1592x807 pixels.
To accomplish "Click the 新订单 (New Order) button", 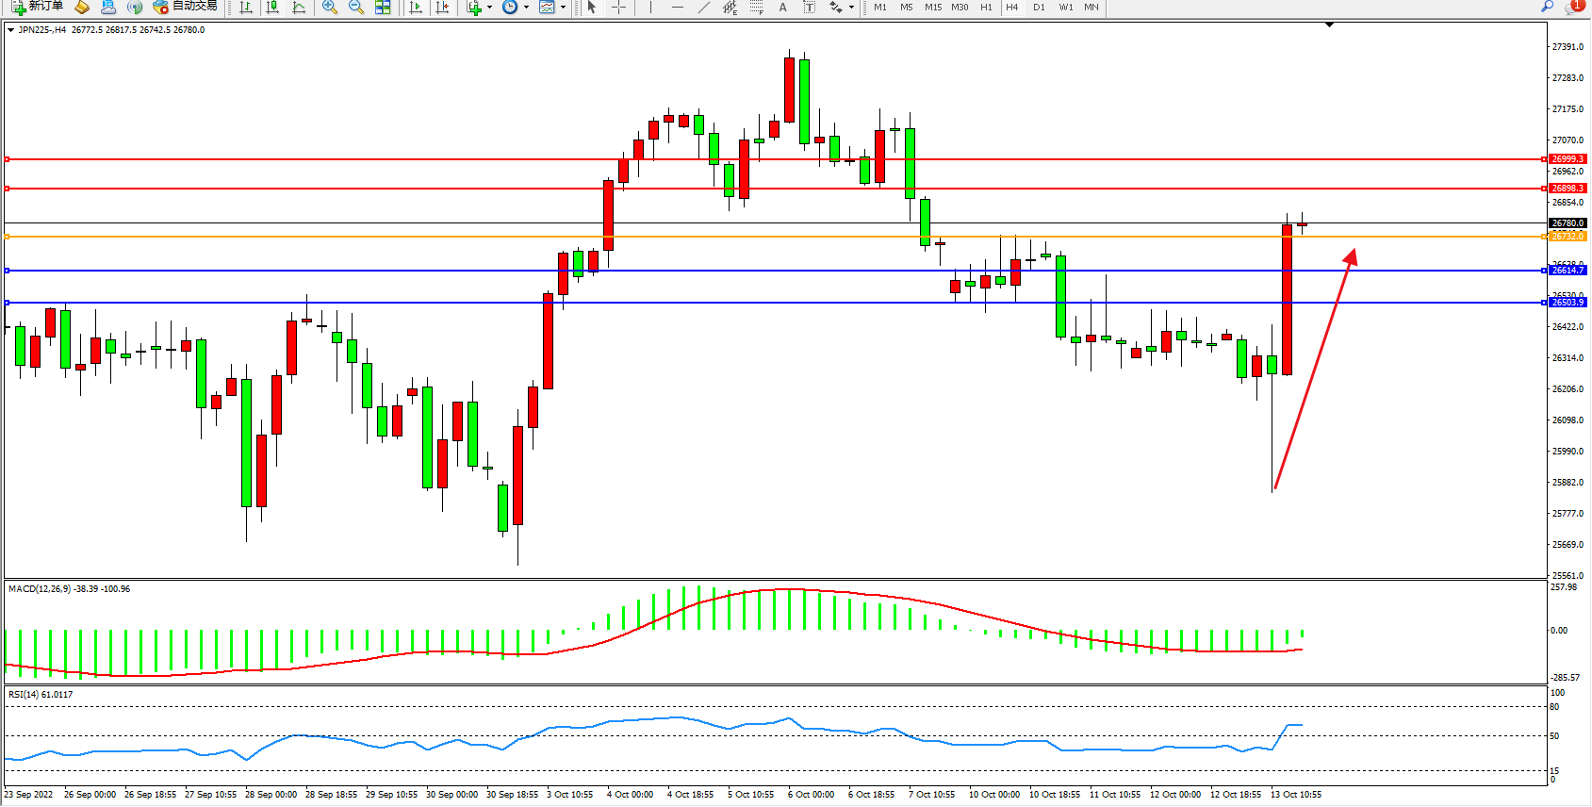I will point(38,7).
